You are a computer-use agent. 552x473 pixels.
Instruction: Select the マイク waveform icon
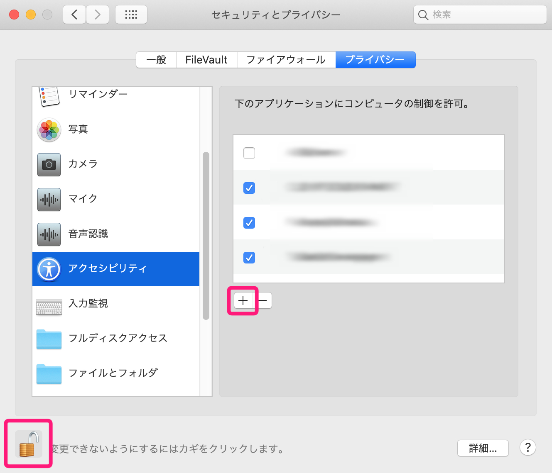tap(49, 200)
